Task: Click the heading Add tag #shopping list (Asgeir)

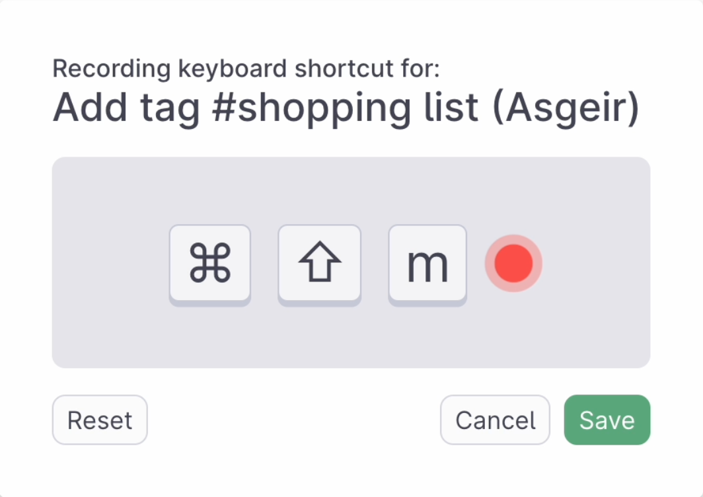Action: pyautogui.click(x=346, y=108)
